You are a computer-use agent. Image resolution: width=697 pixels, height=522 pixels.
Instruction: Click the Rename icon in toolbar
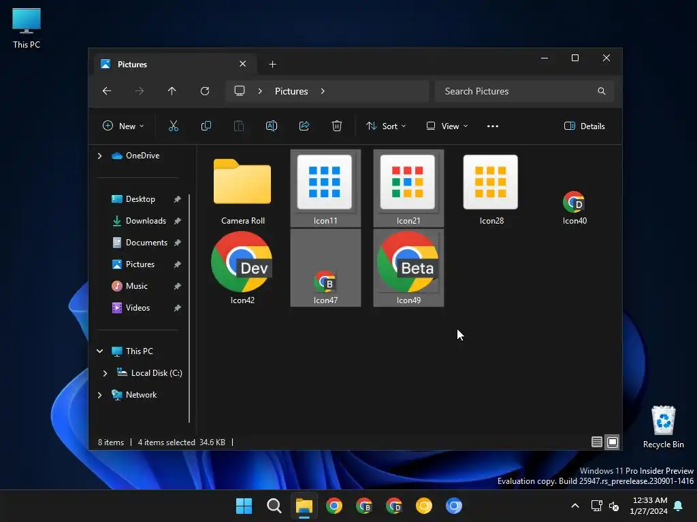271,126
